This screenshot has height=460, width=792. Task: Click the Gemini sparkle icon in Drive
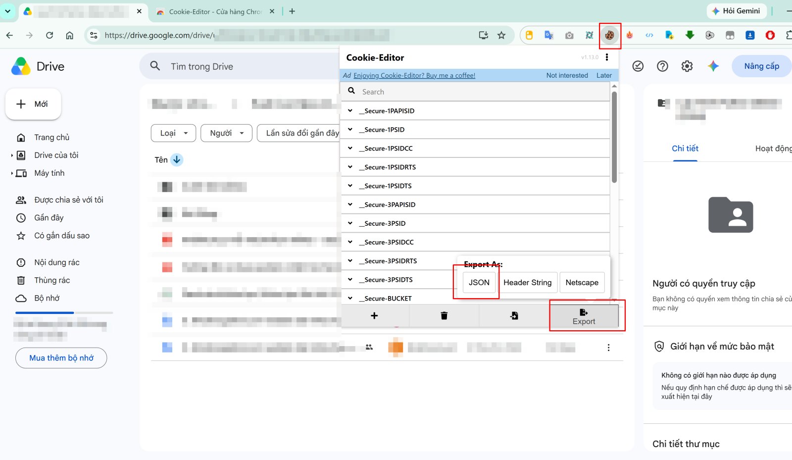point(713,66)
